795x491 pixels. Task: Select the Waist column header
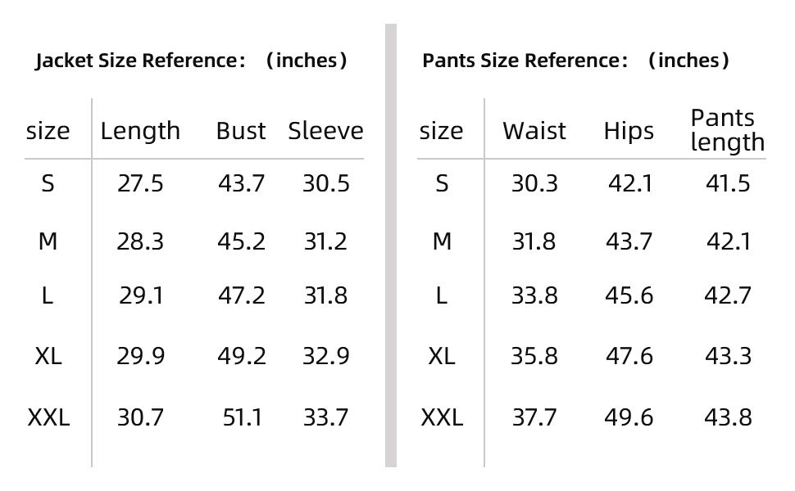tap(534, 131)
